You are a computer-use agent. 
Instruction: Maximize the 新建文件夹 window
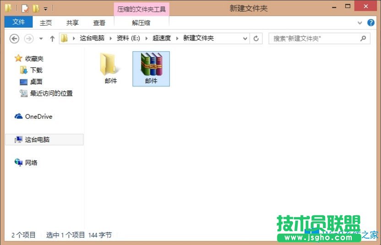(x=348, y=6)
